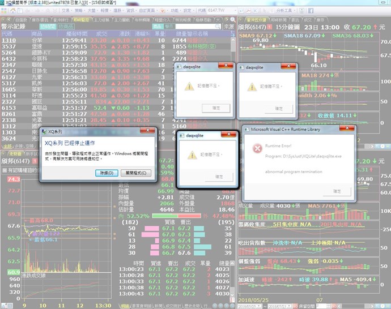Open the 報價 menu
The width and height of the screenshot is (391, 309).
coord(106,10)
